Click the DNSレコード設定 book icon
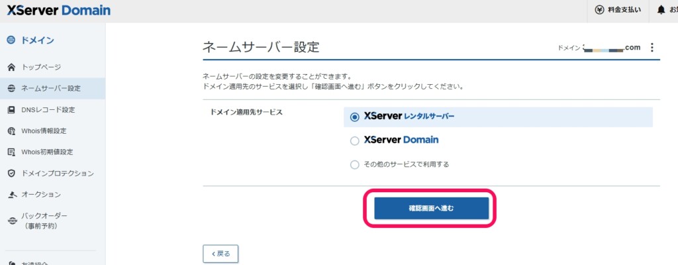The image size is (678, 265). pyautogui.click(x=12, y=109)
